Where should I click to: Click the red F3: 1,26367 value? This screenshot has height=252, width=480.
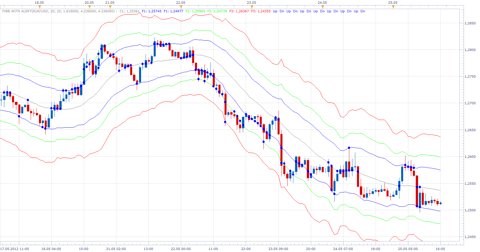coord(239,11)
